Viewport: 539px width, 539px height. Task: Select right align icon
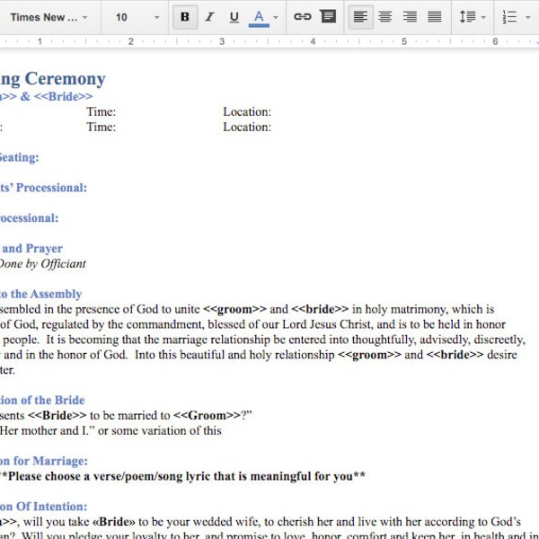410,16
